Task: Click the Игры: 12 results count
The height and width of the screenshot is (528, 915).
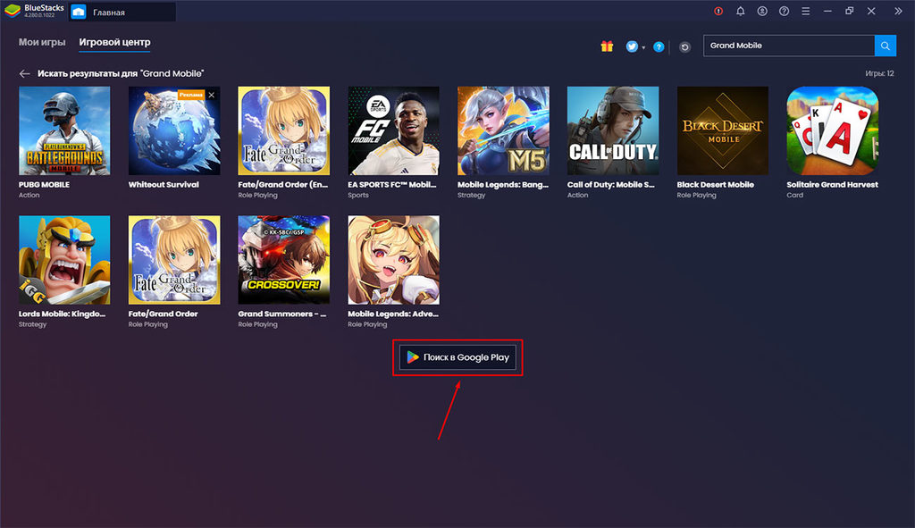Action: 879,73
